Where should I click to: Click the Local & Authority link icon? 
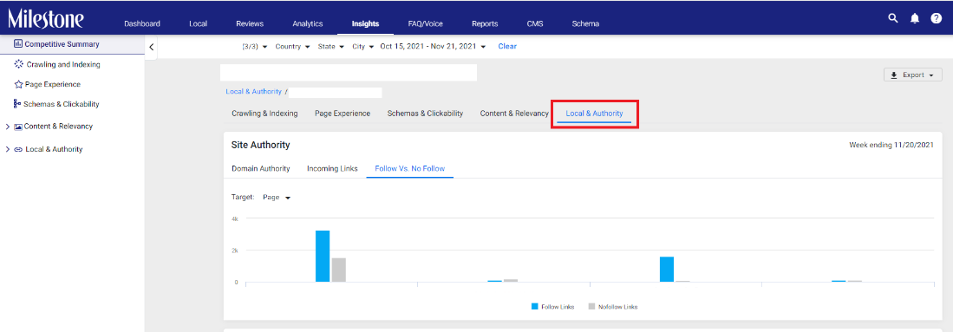click(x=18, y=149)
